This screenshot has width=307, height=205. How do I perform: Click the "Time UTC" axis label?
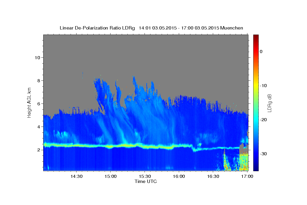[x=146, y=181]
